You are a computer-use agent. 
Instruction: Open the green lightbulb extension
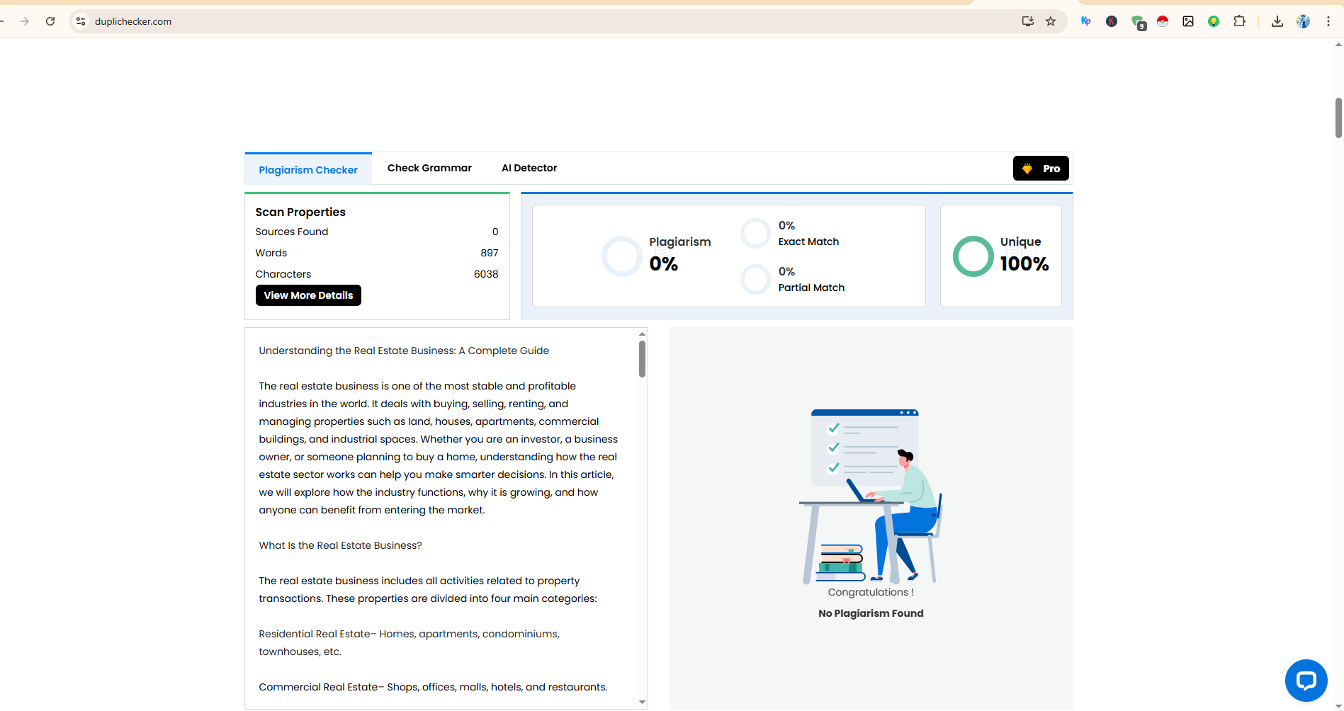1213,21
